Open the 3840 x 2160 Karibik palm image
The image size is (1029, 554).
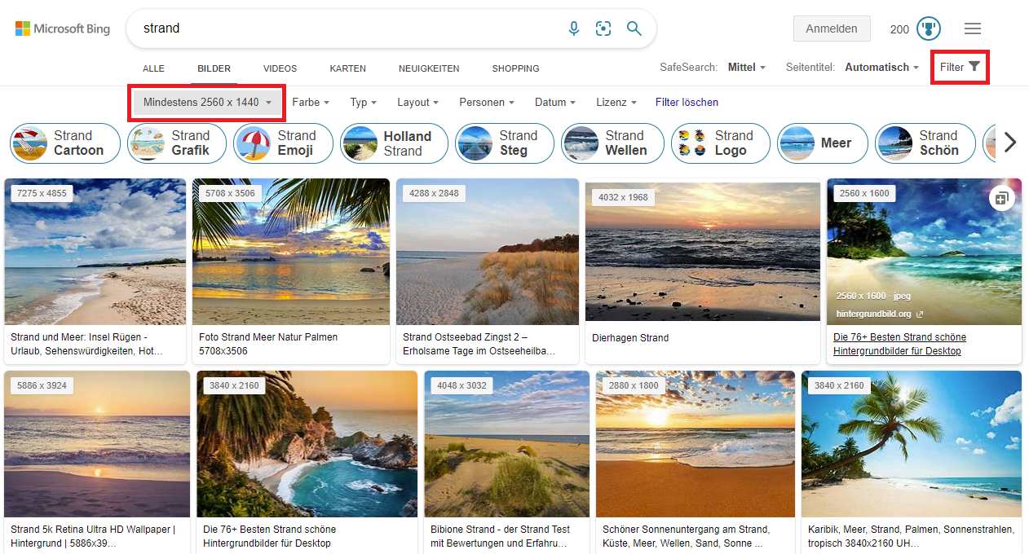click(912, 444)
